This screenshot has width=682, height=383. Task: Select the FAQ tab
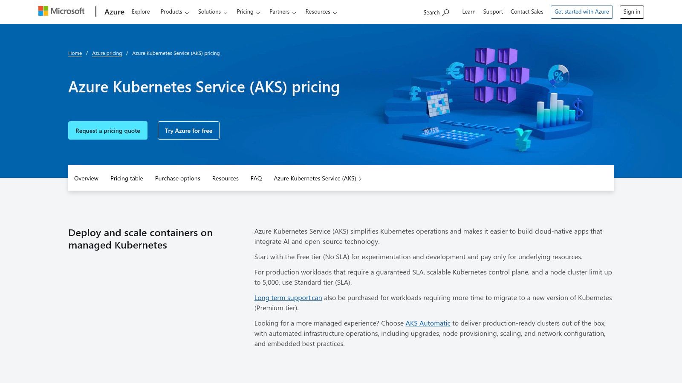pos(256,178)
